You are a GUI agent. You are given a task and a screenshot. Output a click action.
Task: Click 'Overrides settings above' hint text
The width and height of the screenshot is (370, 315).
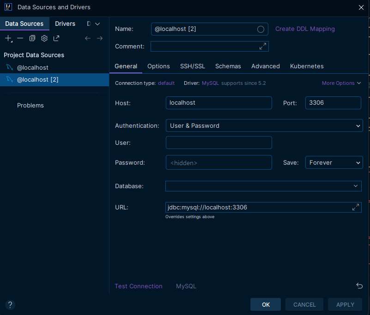point(190,216)
